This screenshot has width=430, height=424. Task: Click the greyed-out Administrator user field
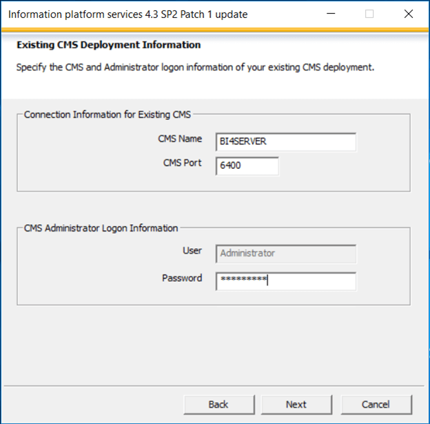click(x=286, y=254)
